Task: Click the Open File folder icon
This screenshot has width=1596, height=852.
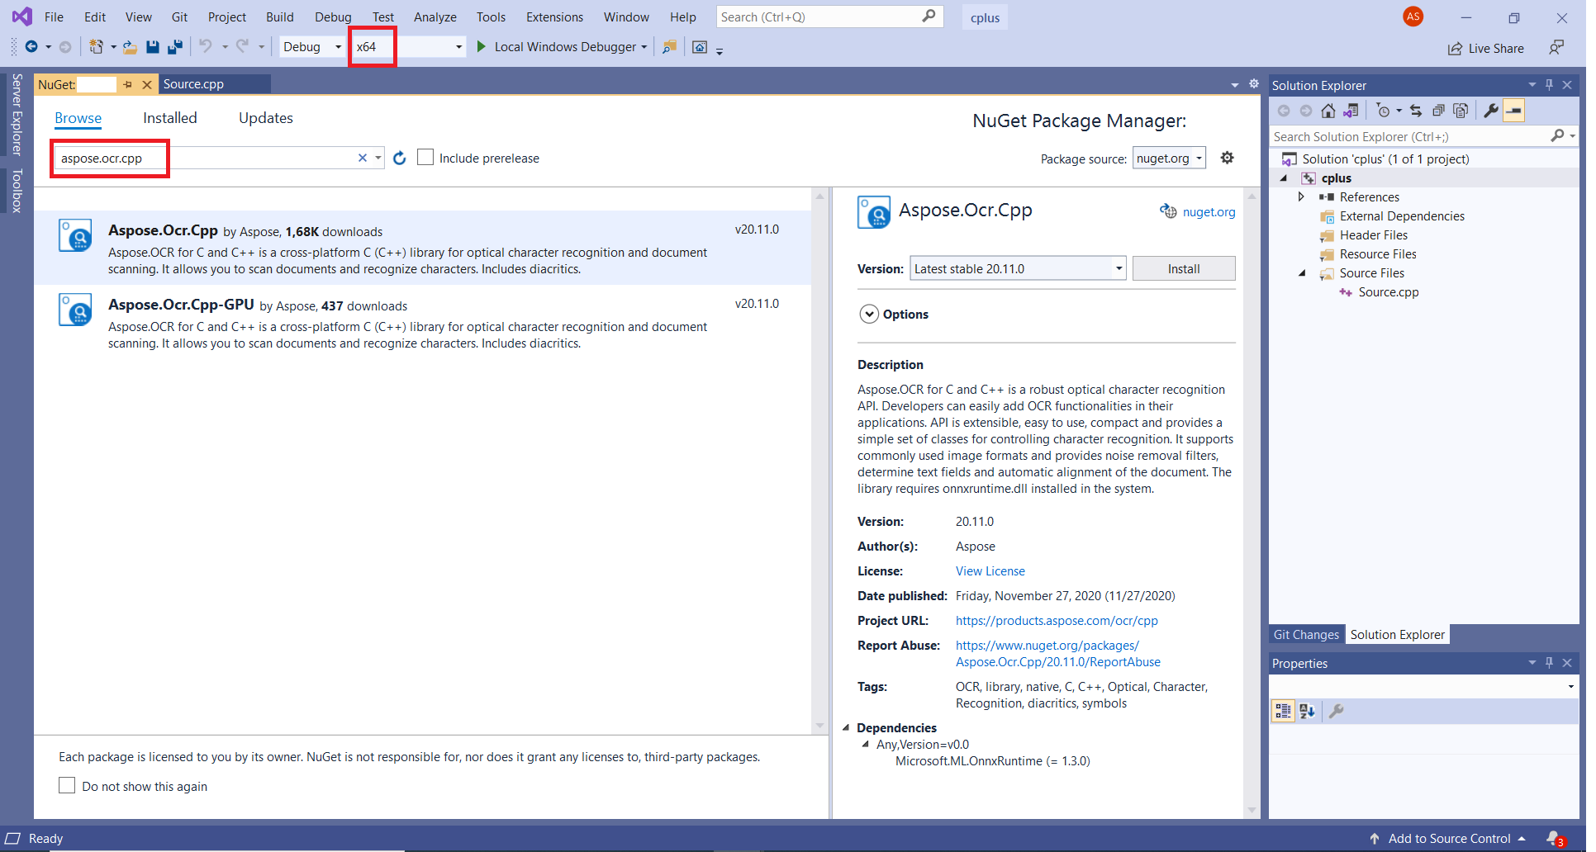Action: (x=130, y=47)
